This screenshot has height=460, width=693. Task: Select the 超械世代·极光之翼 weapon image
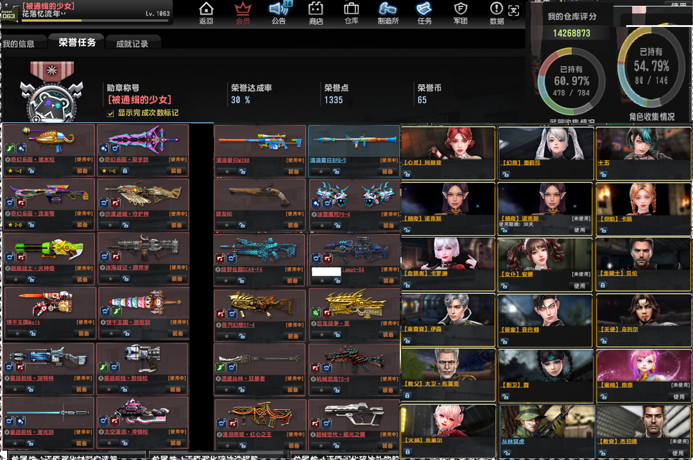coord(354,415)
